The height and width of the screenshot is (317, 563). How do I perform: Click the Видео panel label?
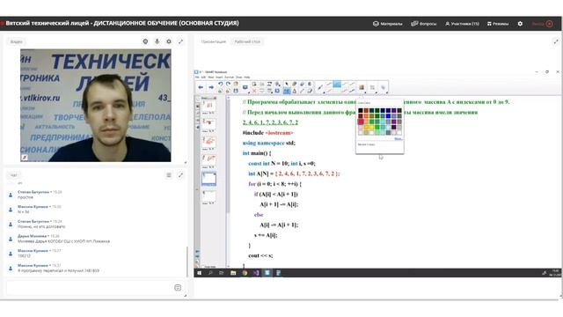[16, 41]
